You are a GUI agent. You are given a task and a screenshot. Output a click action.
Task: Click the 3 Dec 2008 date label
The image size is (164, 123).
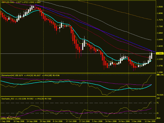136,121
